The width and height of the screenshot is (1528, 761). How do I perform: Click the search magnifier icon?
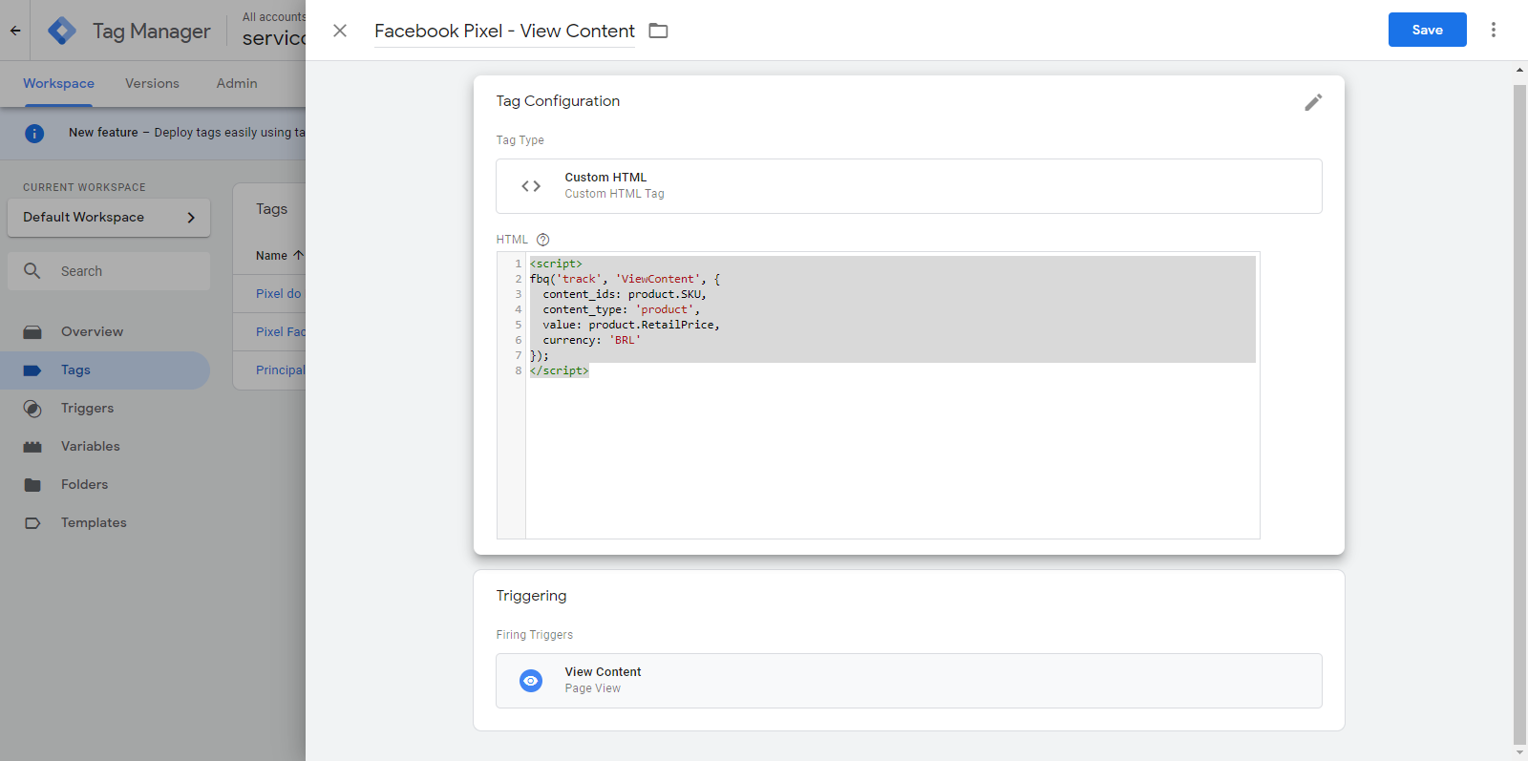click(x=32, y=271)
